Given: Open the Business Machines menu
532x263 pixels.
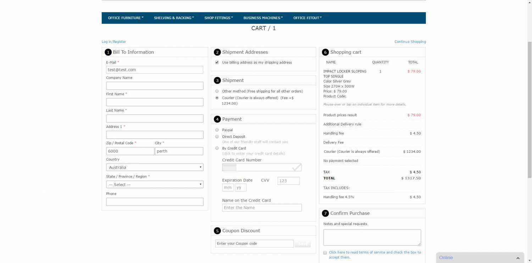Looking at the screenshot, I should [263, 18].
